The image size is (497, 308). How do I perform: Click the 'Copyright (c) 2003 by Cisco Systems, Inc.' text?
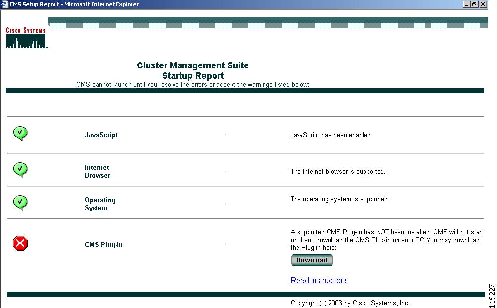[x=350, y=303]
